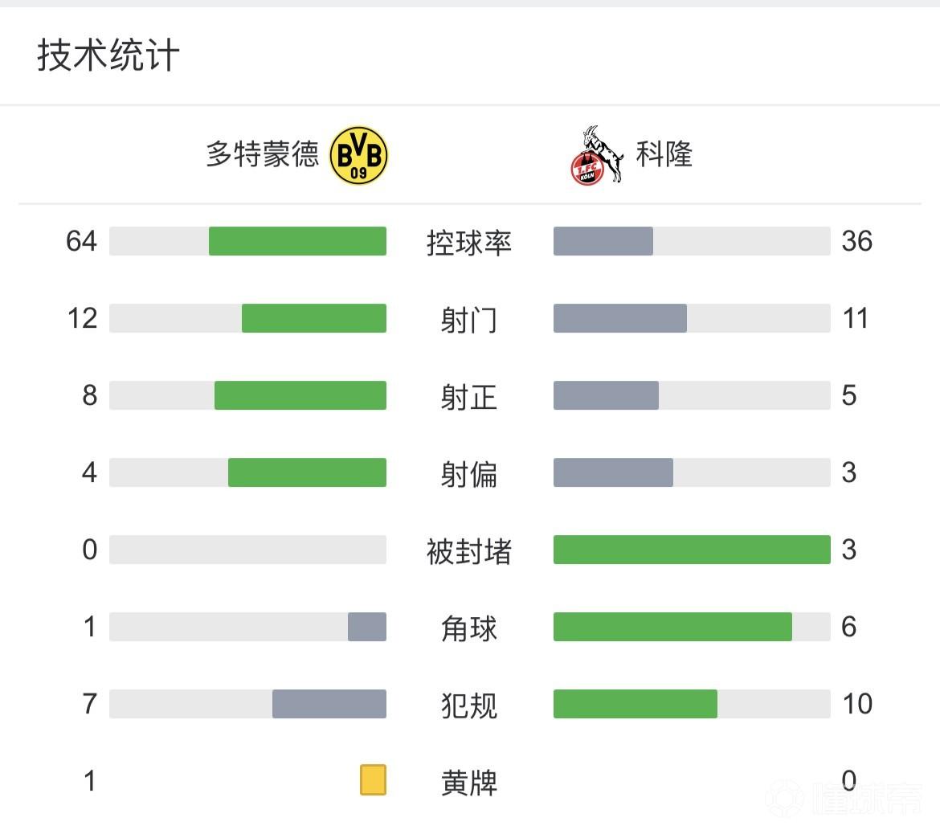Image resolution: width=940 pixels, height=826 pixels.
Task: Click Dortmund's green 射正 on-target bar
Action: pyautogui.click(x=300, y=395)
